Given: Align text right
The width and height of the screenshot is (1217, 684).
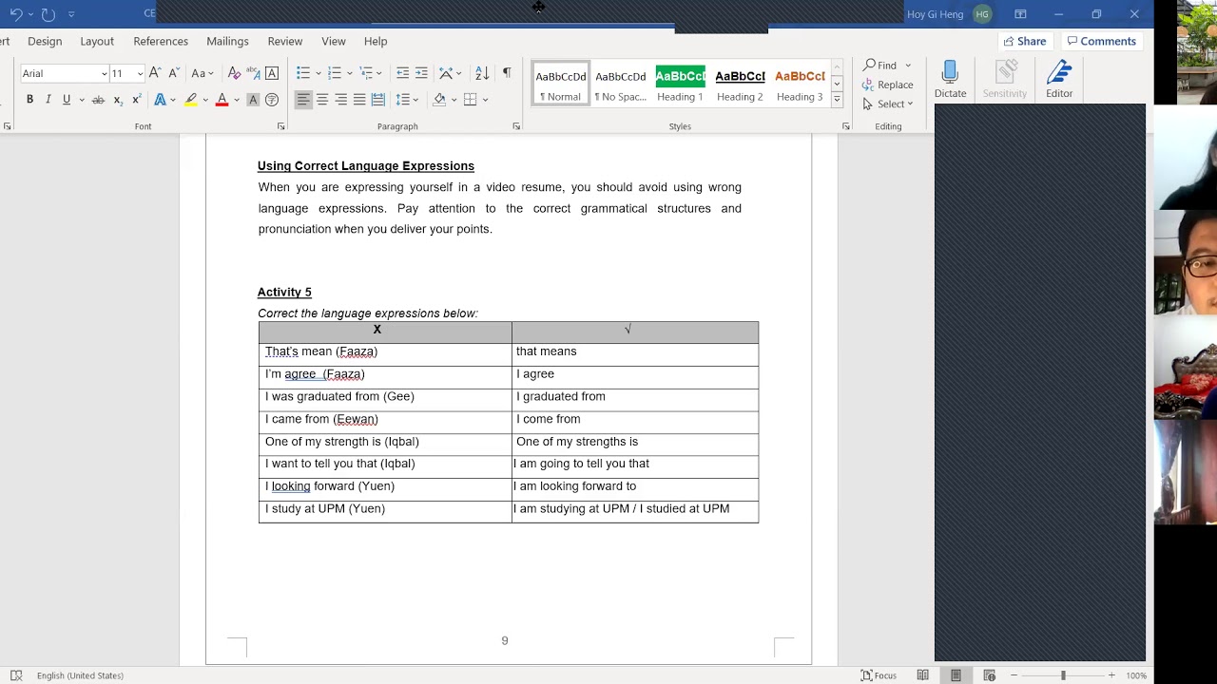Looking at the screenshot, I should tap(340, 100).
